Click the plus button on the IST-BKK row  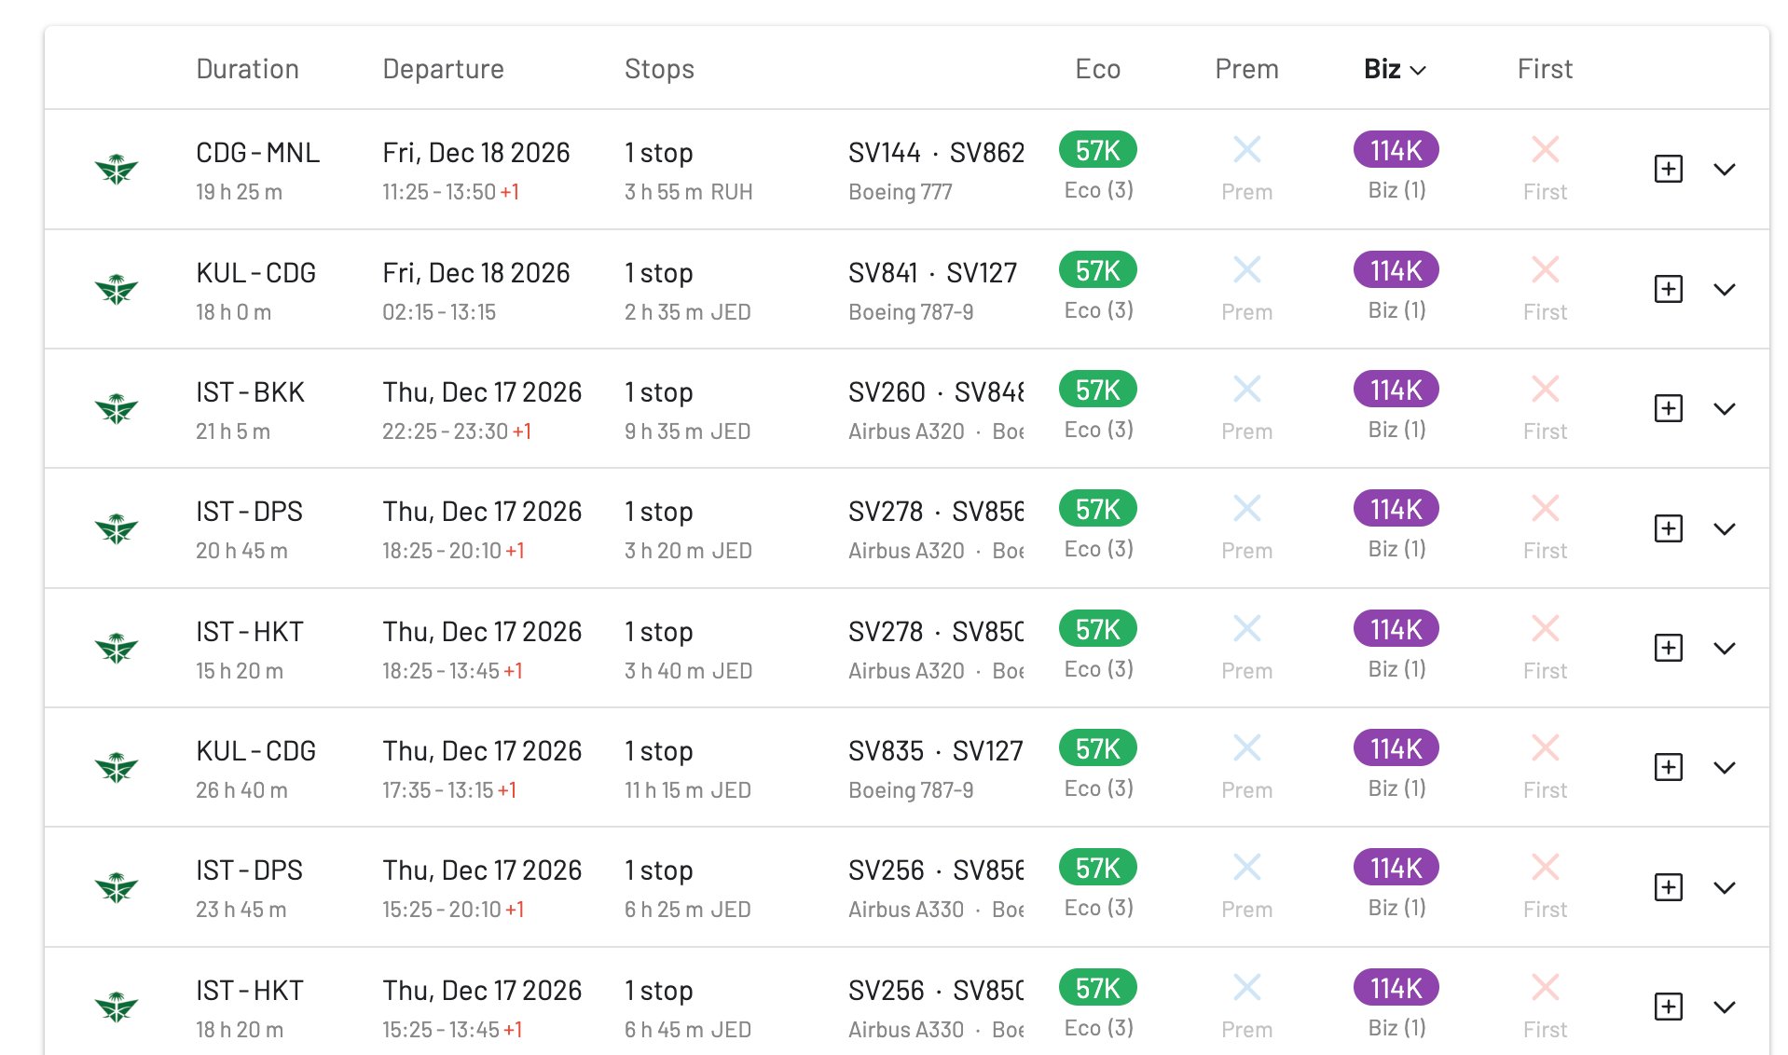[1668, 407]
